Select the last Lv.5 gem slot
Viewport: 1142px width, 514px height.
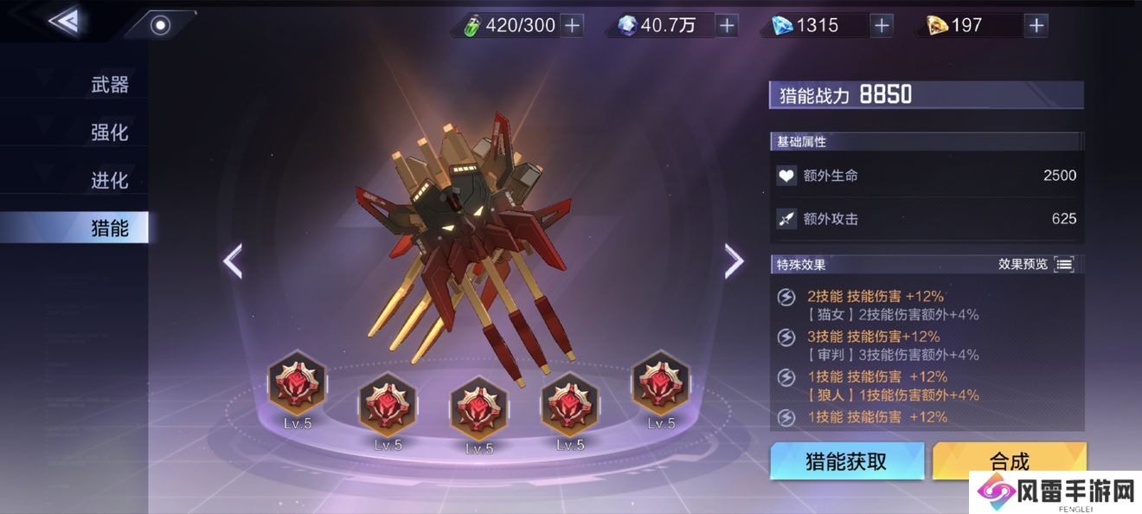pyautogui.click(x=661, y=382)
